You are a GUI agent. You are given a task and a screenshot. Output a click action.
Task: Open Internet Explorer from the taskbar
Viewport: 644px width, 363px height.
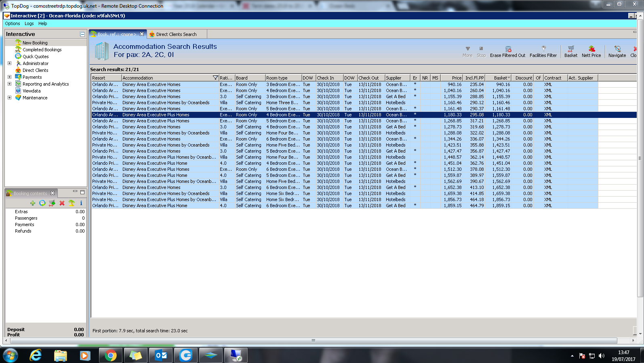36,355
